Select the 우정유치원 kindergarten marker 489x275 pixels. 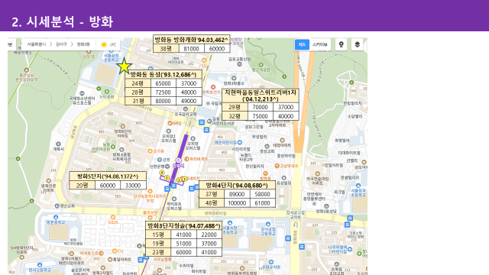pos(271,262)
